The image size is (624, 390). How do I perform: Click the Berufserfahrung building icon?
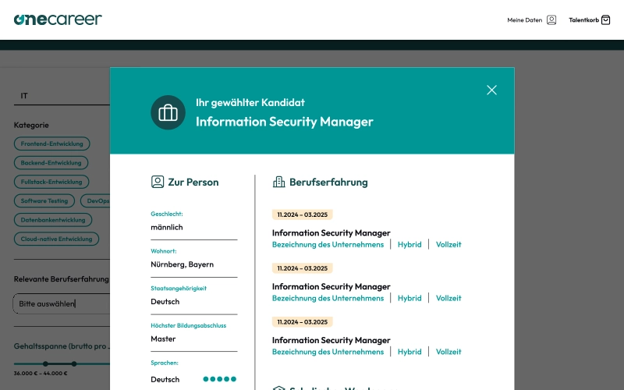[x=278, y=182]
